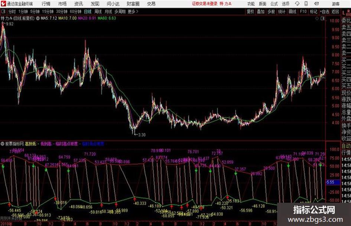Switch to the 周线 period tab
Screen dimensions: 351x226
coord(98,12)
